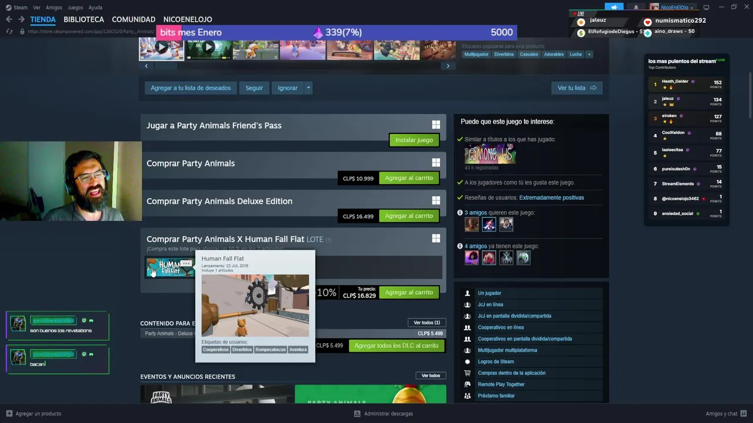Click the question mark next to LOTE
Image resolution: width=753 pixels, height=423 pixels.
pos(328,240)
